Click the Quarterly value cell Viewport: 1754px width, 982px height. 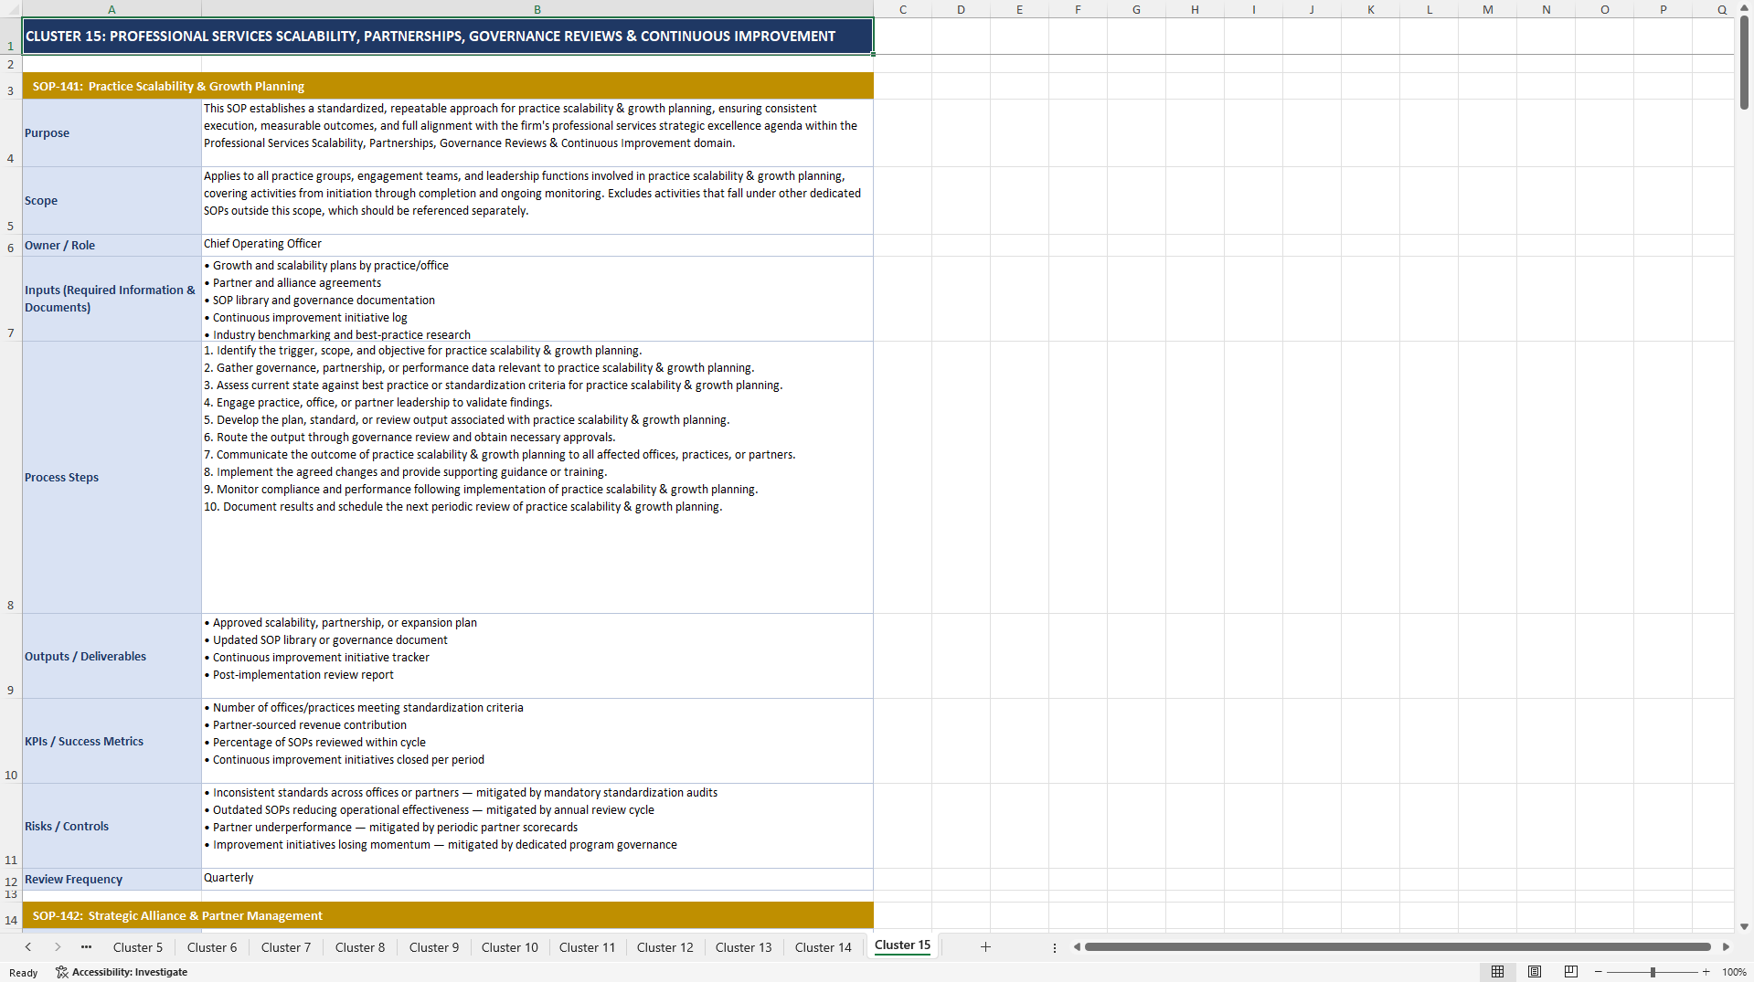coord(537,879)
